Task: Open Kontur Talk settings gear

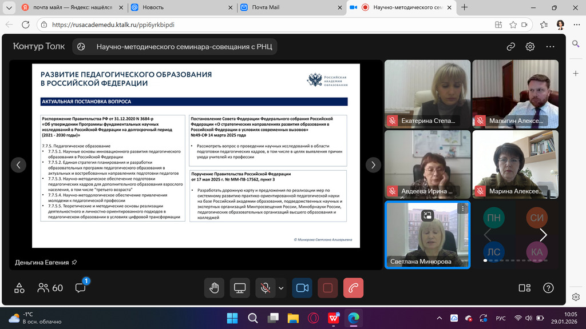Action: pyautogui.click(x=530, y=47)
